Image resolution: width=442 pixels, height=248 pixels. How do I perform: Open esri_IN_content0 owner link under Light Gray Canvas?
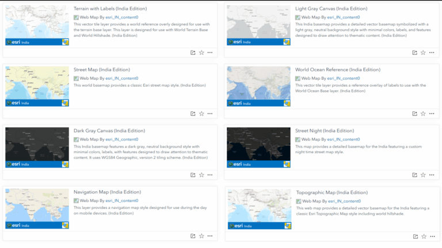[x=344, y=17]
